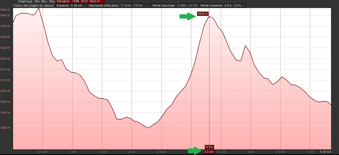Click the 4.5 km distance axis label
339x155 pixels.
click(x=280, y=152)
